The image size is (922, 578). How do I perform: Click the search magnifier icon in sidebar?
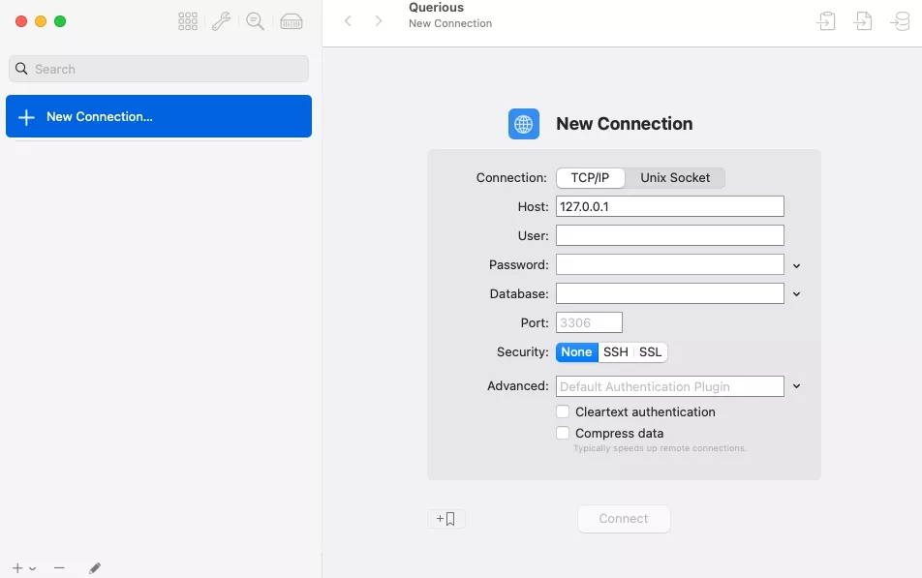tap(21, 69)
